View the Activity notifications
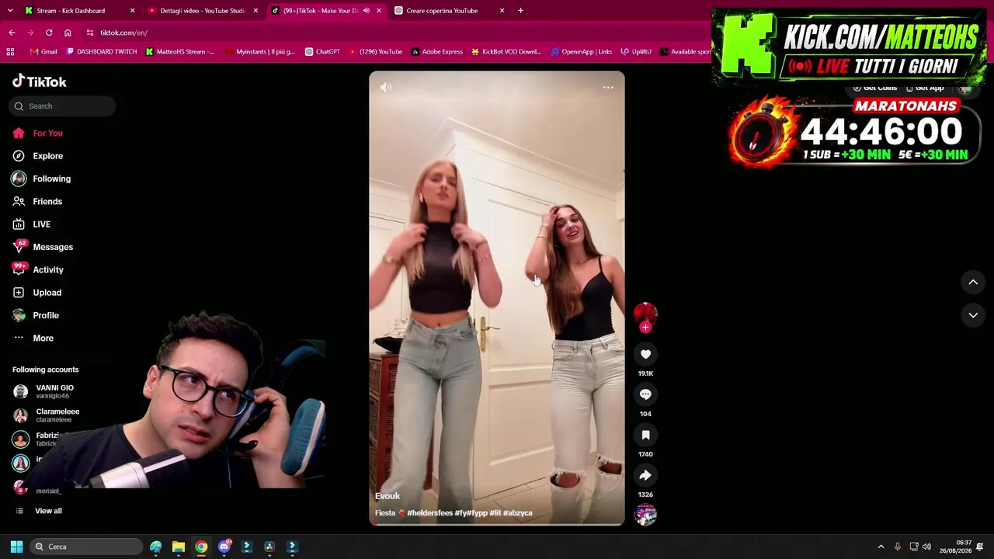 click(37, 269)
